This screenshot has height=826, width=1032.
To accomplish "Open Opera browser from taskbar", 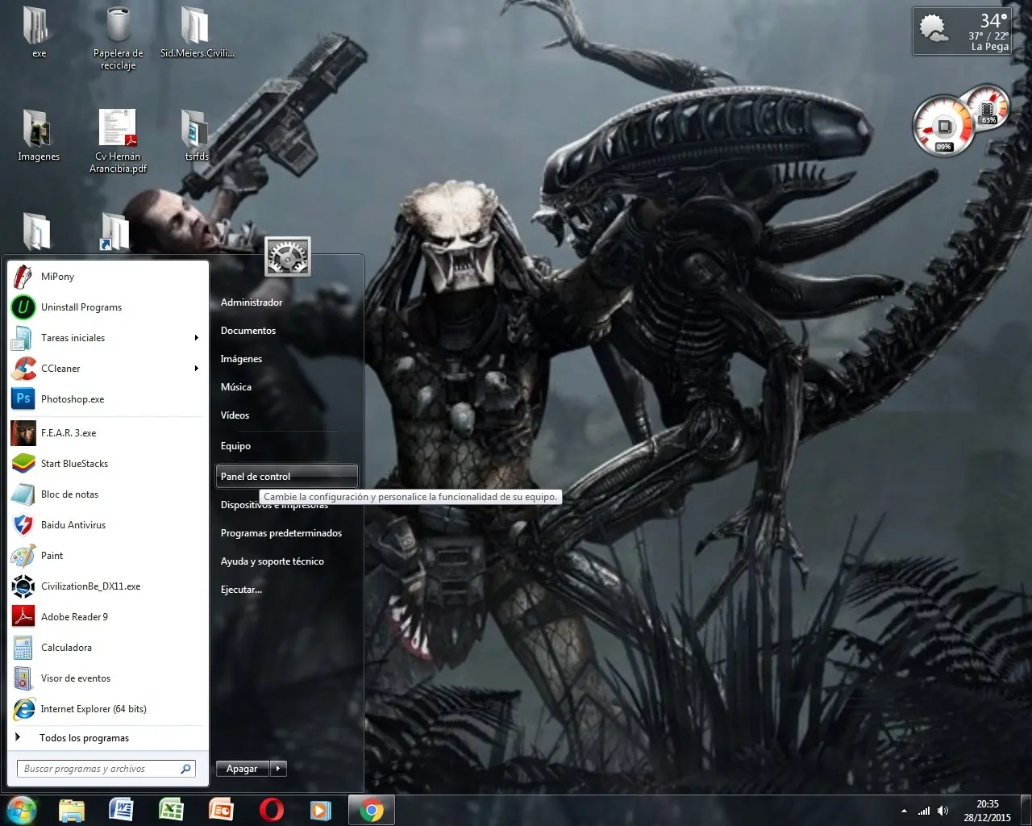I will tap(271, 810).
